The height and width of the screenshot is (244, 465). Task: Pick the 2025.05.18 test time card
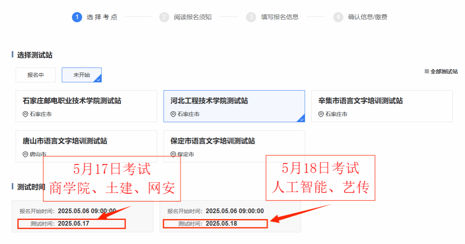click(x=230, y=217)
